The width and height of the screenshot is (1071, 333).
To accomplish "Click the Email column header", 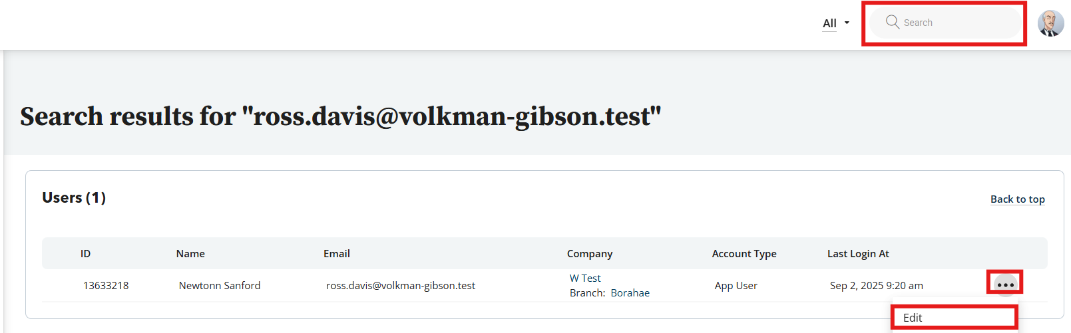I will pos(336,253).
